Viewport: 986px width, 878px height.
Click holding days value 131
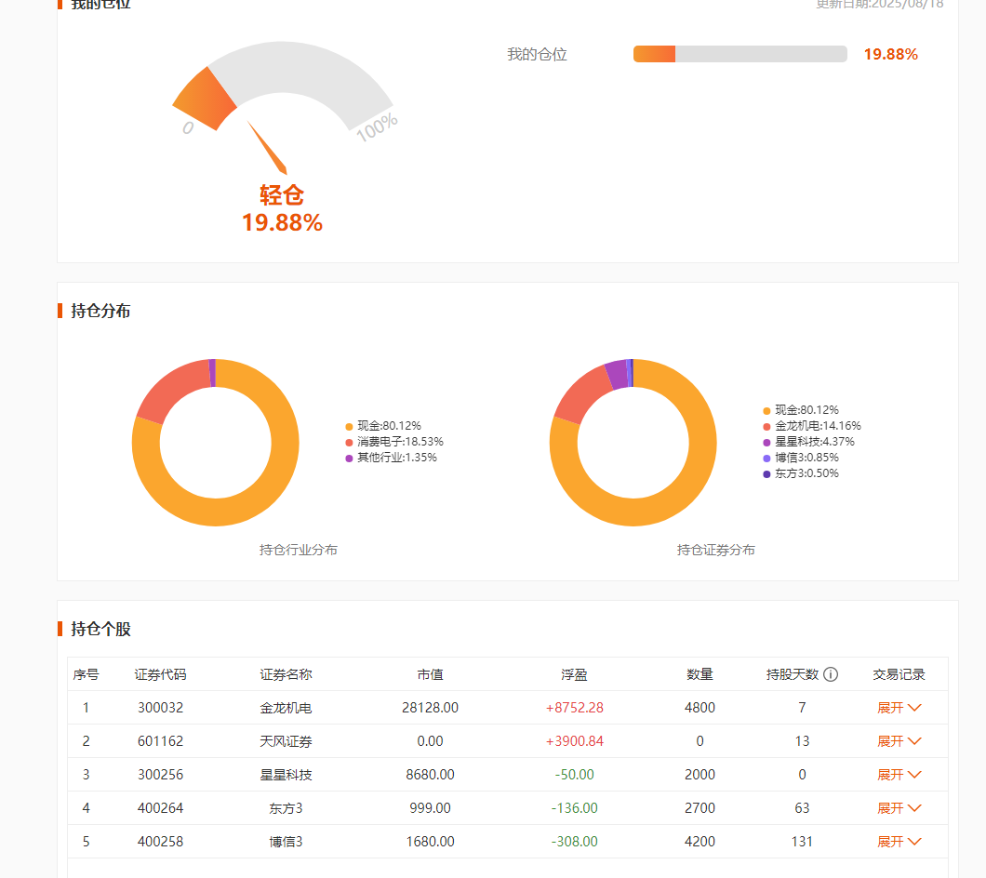coord(802,842)
